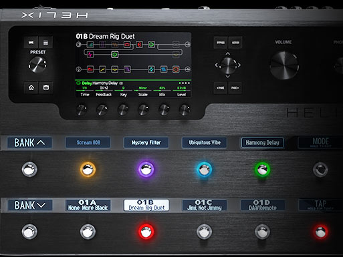Select the yellow merge block on path 1B
This screenshot has width=343, height=257.
pos(176,54)
